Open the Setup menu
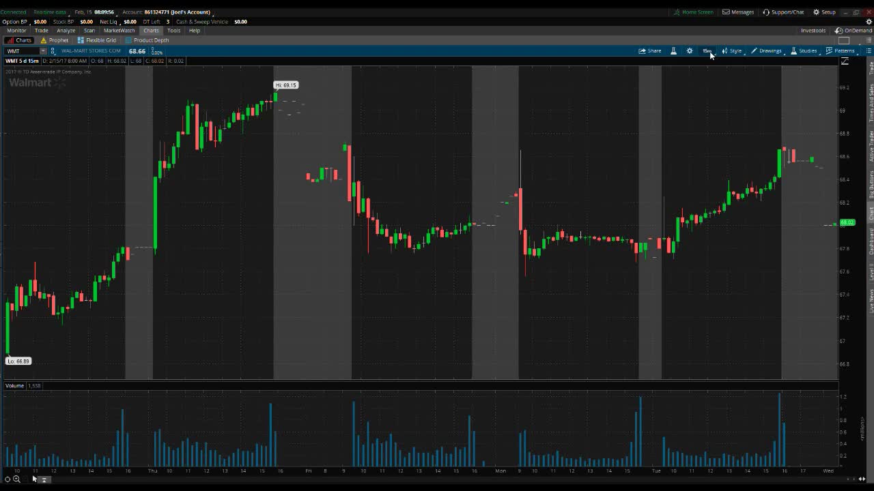874x491 pixels. (824, 12)
